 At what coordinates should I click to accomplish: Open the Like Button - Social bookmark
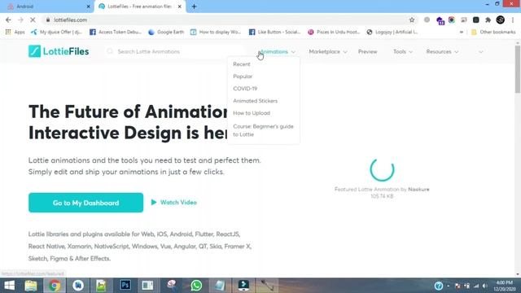click(x=275, y=32)
